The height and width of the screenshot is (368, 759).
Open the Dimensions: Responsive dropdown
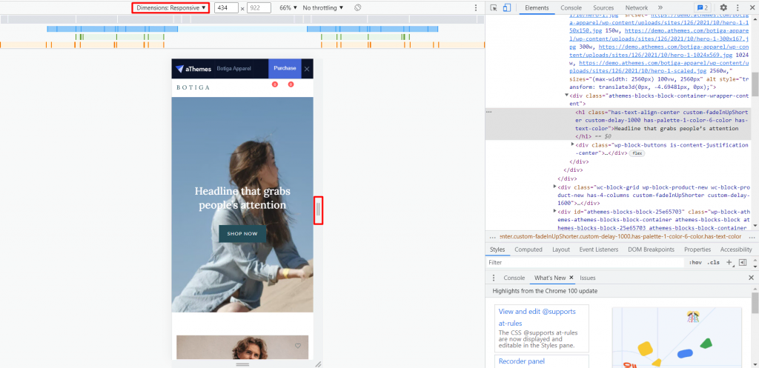pos(171,7)
